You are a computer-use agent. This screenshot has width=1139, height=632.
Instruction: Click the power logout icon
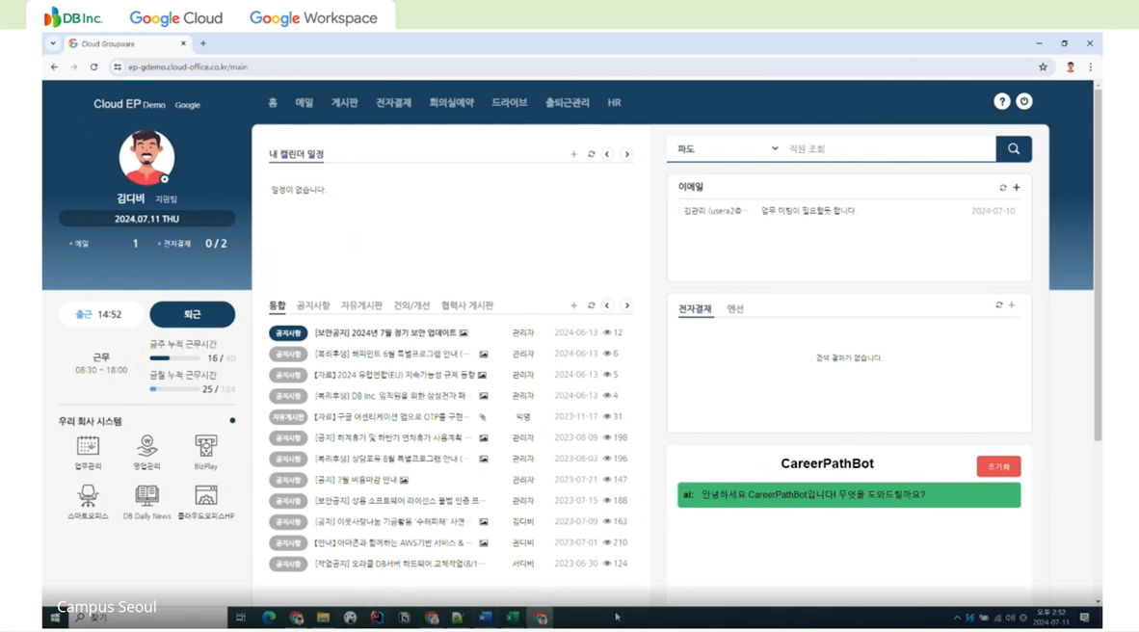[x=1024, y=102]
